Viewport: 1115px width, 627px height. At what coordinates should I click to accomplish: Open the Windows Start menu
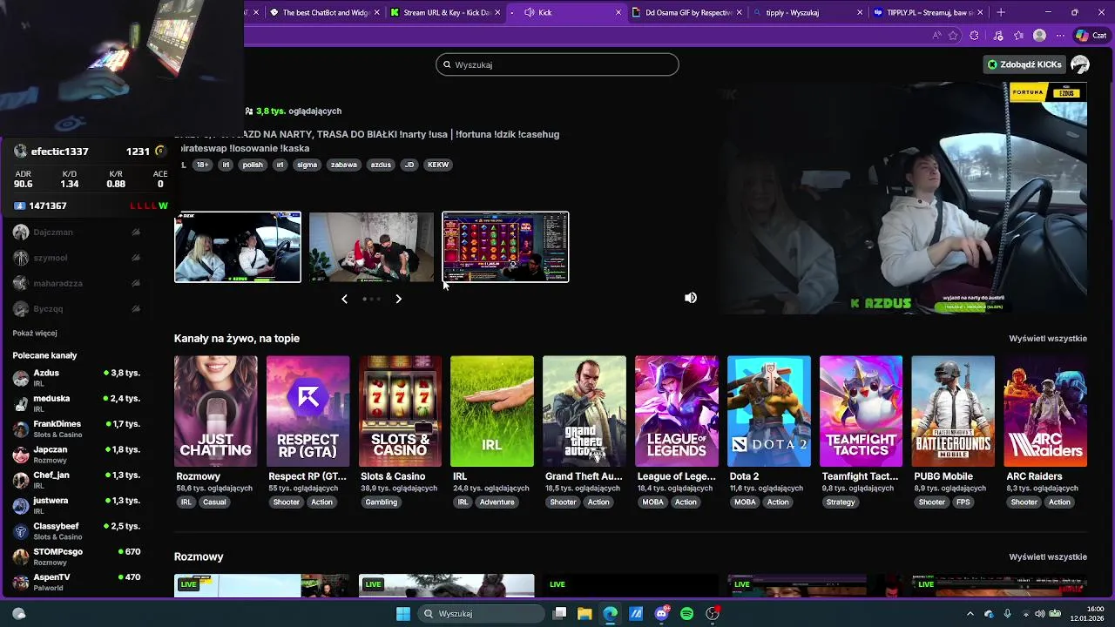point(403,614)
